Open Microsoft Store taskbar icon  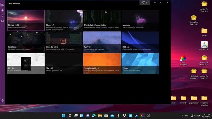106,116
